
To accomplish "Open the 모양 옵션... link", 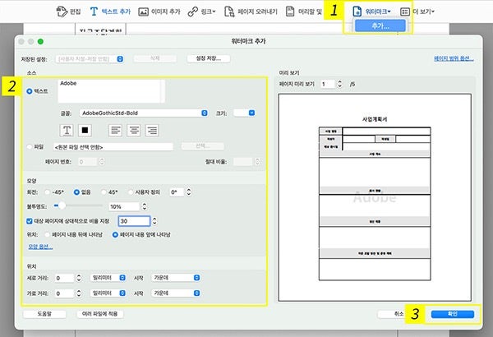I will click(x=40, y=247).
